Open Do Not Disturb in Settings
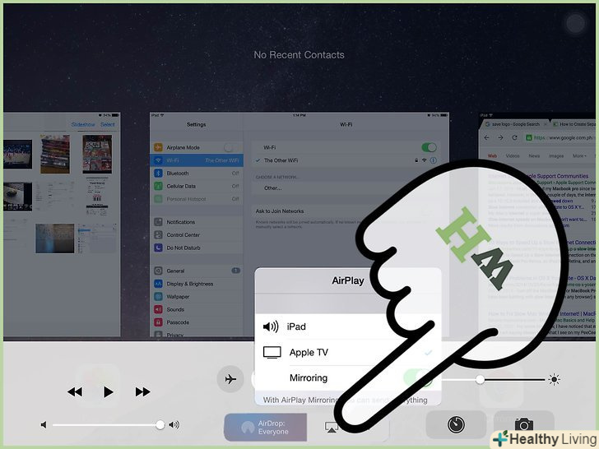Viewport: 599px width, 449px height. tap(197, 248)
